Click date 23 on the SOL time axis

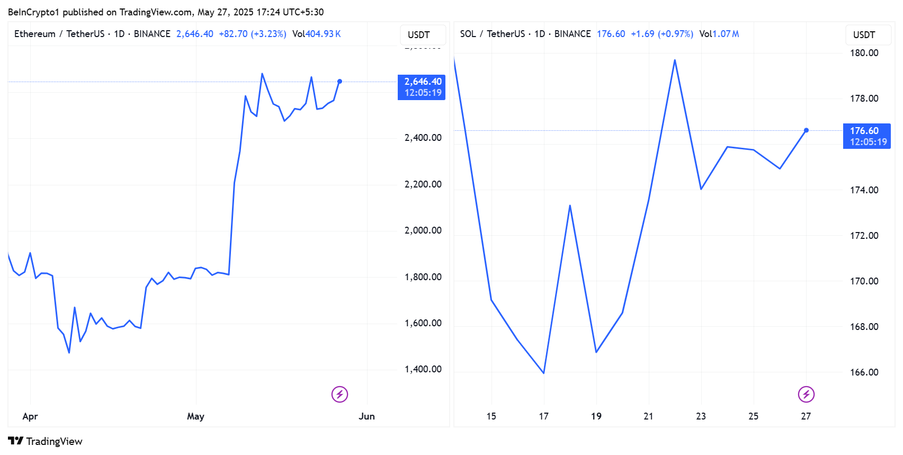pyautogui.click(x=701, y=416)
